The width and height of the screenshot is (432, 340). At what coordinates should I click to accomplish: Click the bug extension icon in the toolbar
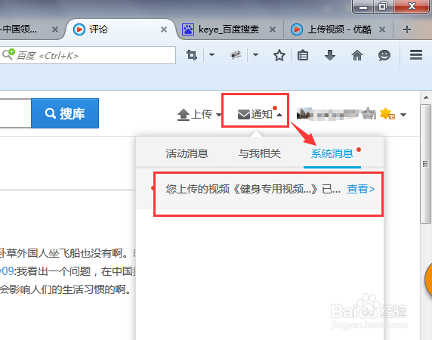pos(236,55)
